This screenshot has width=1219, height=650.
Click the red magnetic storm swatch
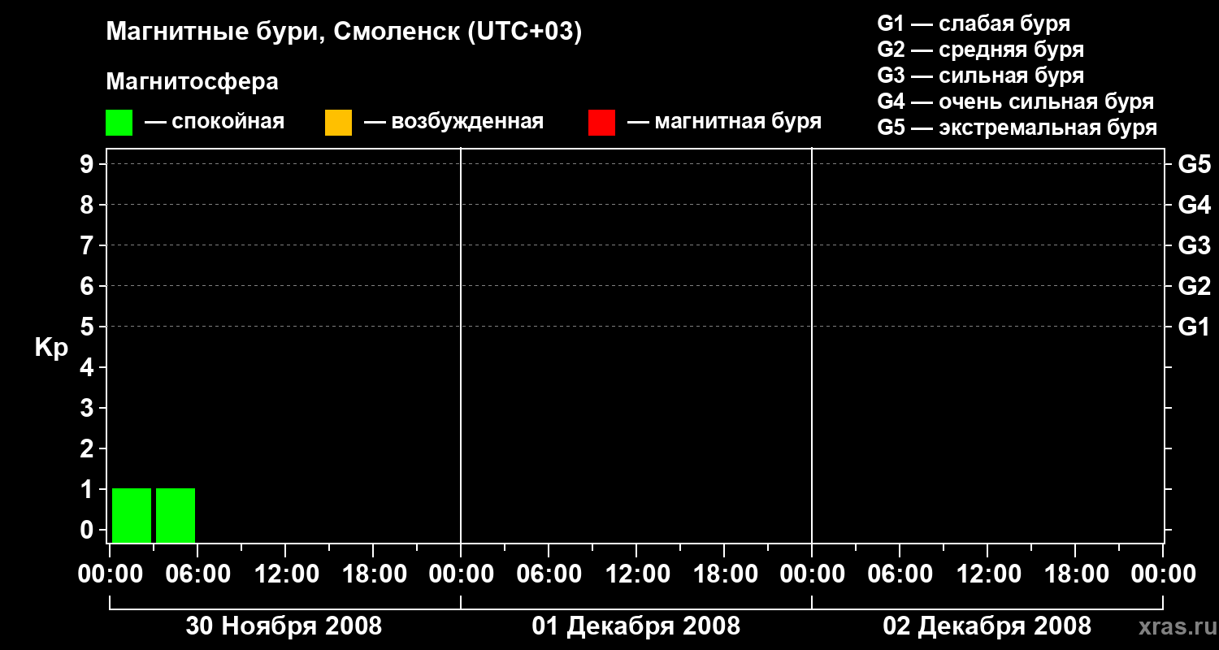601,122
